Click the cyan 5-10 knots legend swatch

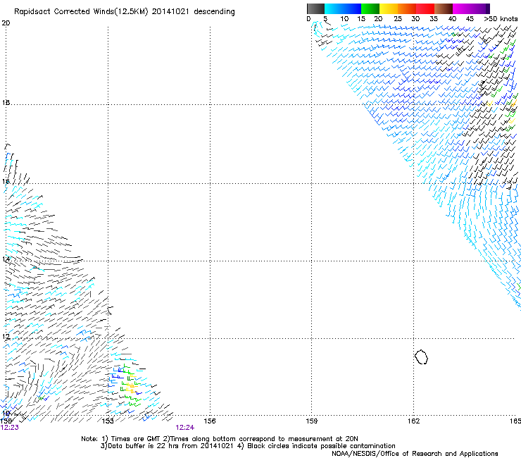pos(333,8)
